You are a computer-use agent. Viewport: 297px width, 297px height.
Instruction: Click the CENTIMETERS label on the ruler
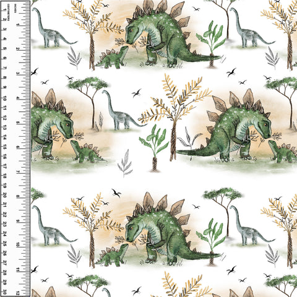(9, 12)
